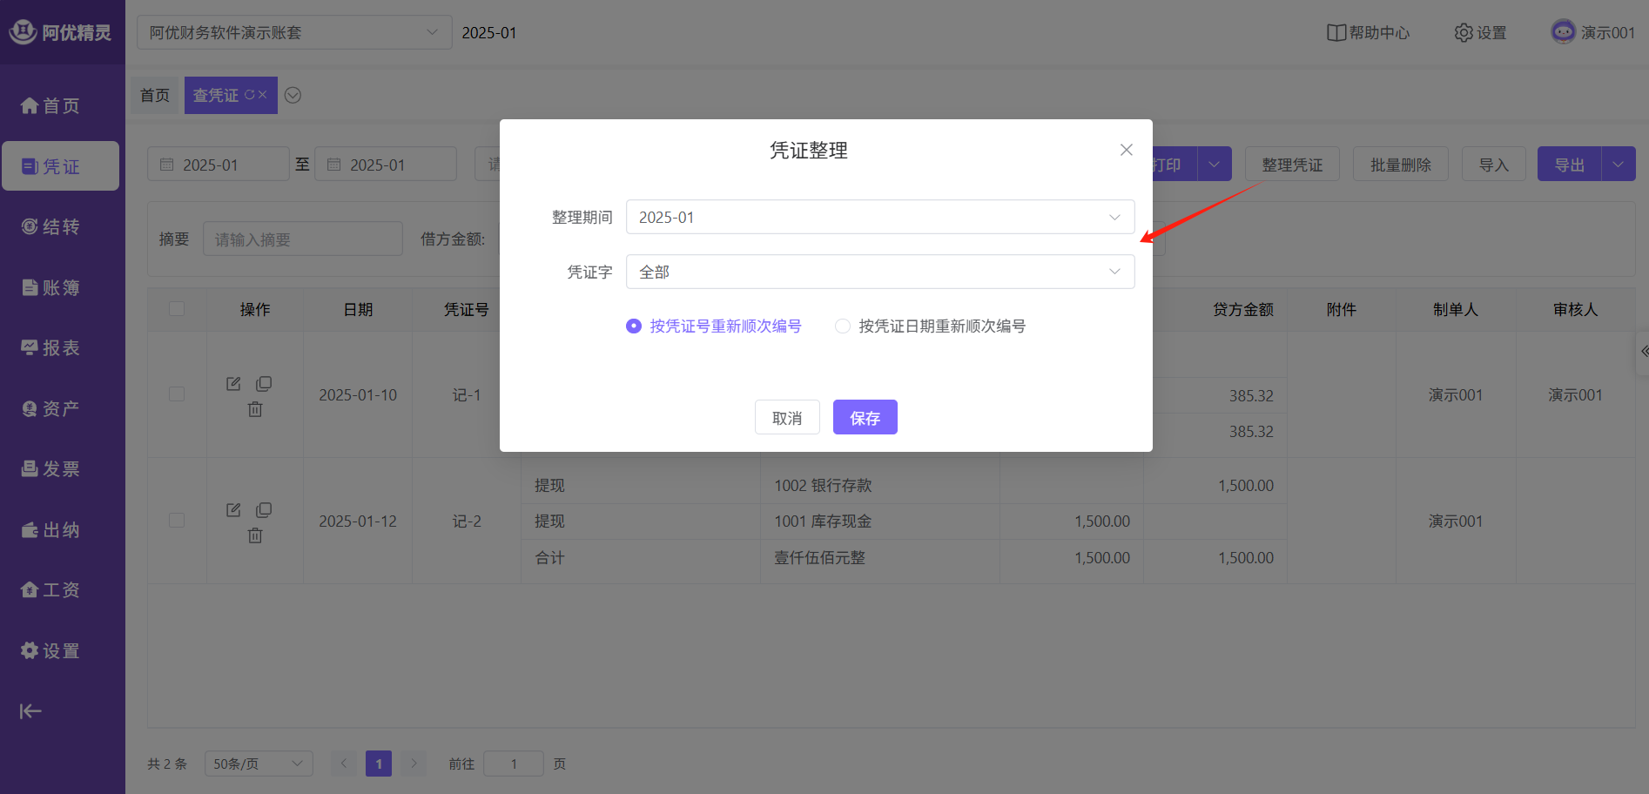Expand the 整理期间 period dropdown

click(x=879, y=218)
